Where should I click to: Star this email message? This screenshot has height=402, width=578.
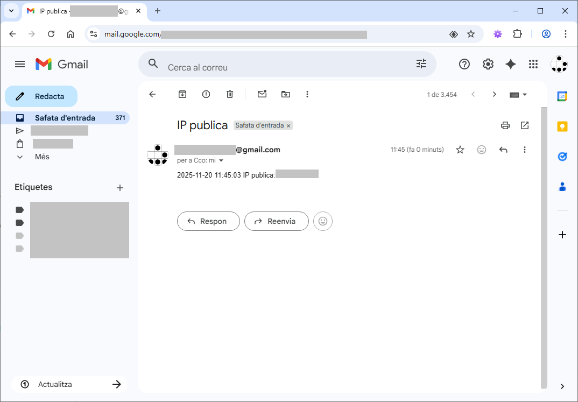point(460,150)
